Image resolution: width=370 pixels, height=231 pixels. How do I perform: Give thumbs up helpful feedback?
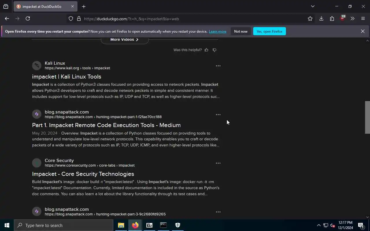point(206,50)
